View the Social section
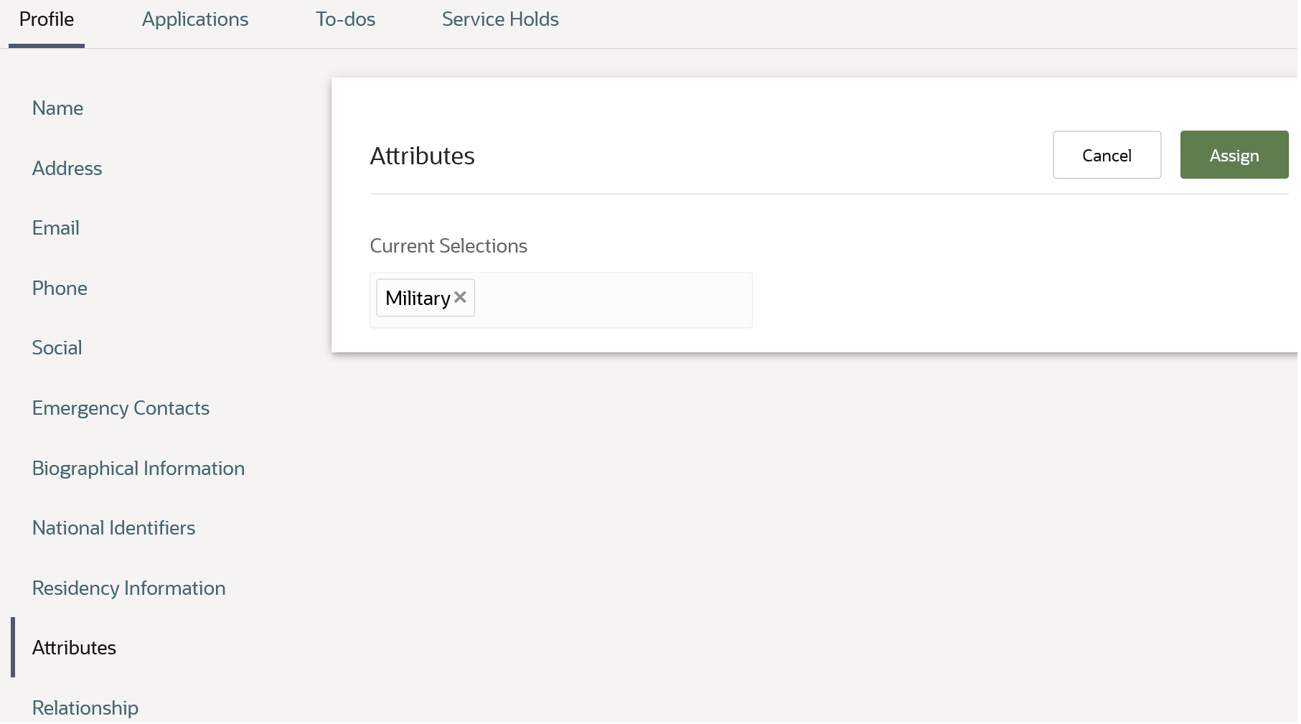Screen dimensions: 1301x724 pyautogui.click(x=57, y=347)
